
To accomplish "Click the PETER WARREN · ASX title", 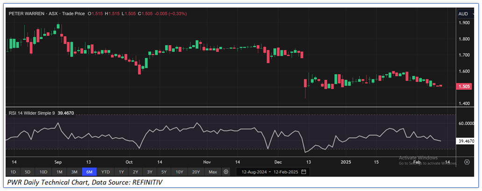I will coord(34,14).
